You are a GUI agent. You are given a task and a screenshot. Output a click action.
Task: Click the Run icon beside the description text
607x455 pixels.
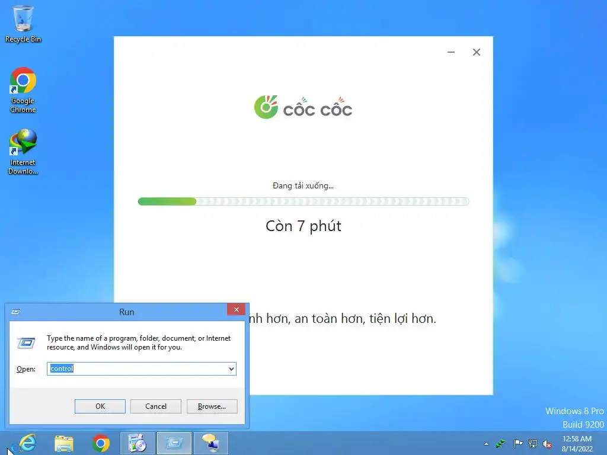coord(26,343)
